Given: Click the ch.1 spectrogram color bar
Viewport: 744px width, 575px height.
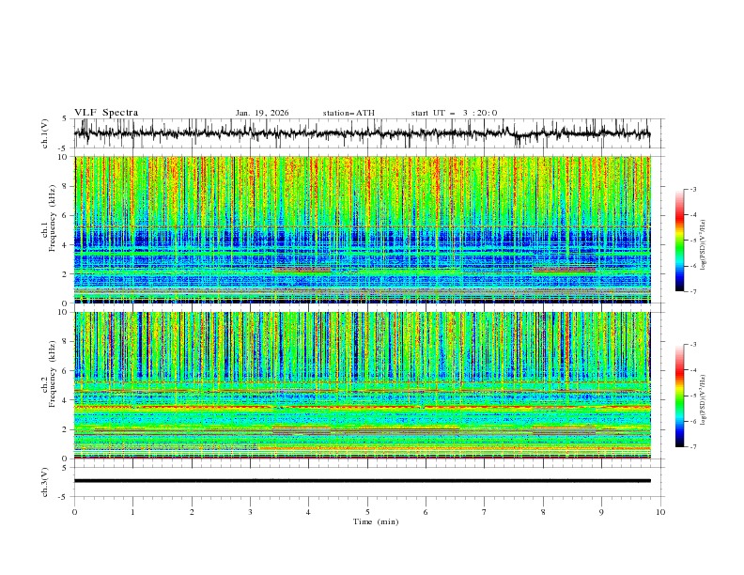Looking at the screenshot, I should coord(679,241).
